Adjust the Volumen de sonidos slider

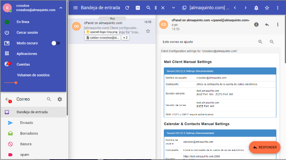click(16, 82)
